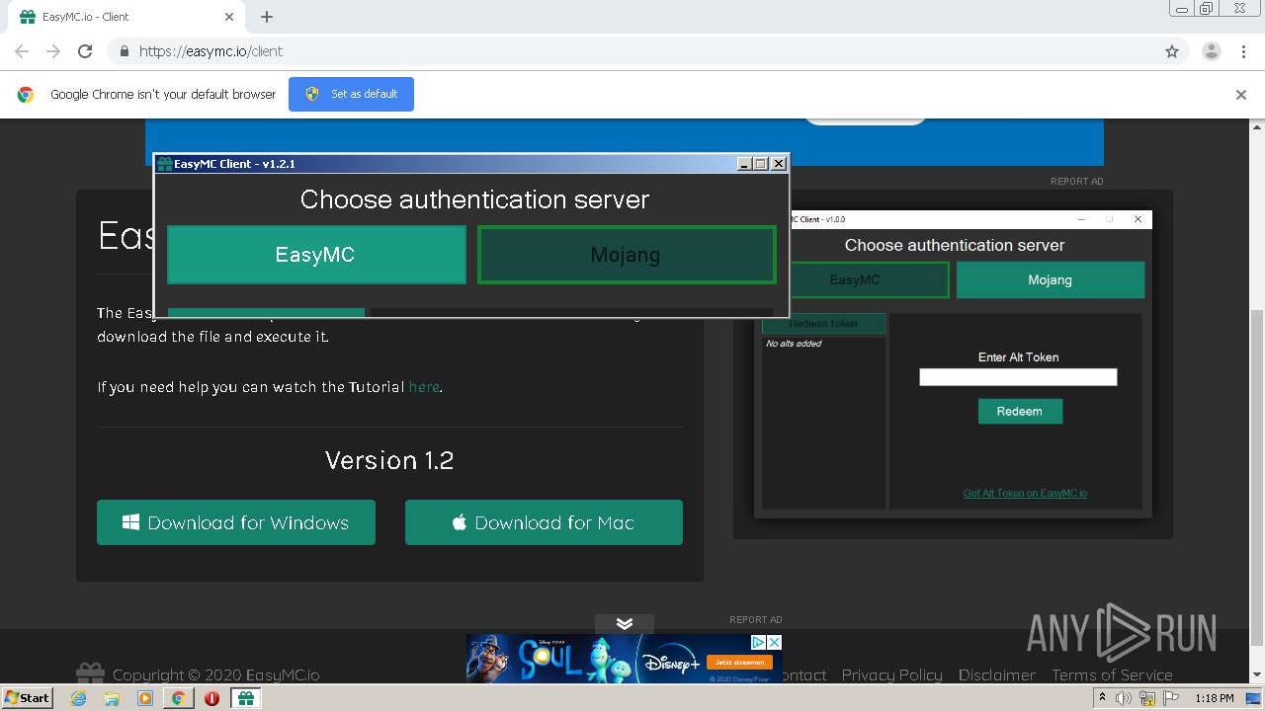Open the Disney+ Soul ad banner
1265x711 pixels.
tap(625, 658)
